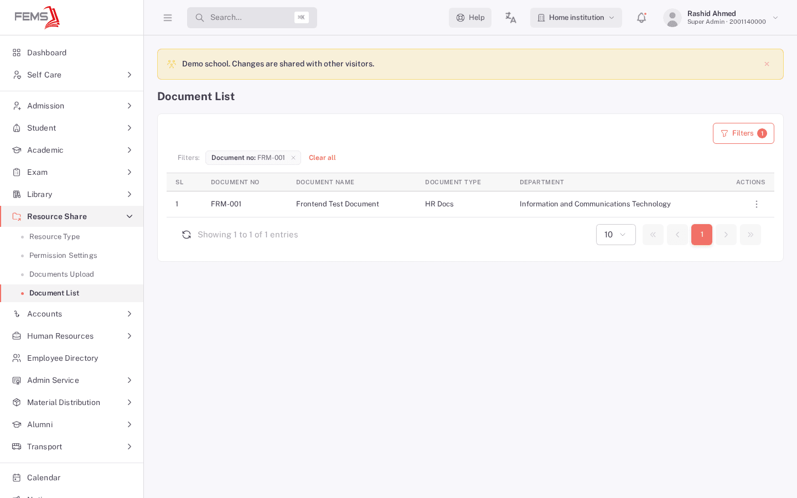The width and height of the screenshot is (797, 498).
Task: Expand the Transport menu
Action: pos(72,447)
